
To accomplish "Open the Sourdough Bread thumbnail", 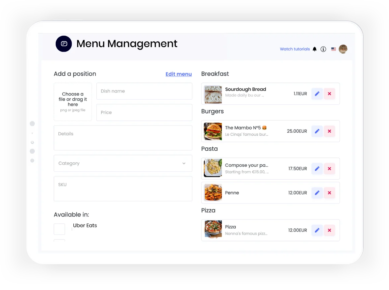I will [x=213, y=95].
